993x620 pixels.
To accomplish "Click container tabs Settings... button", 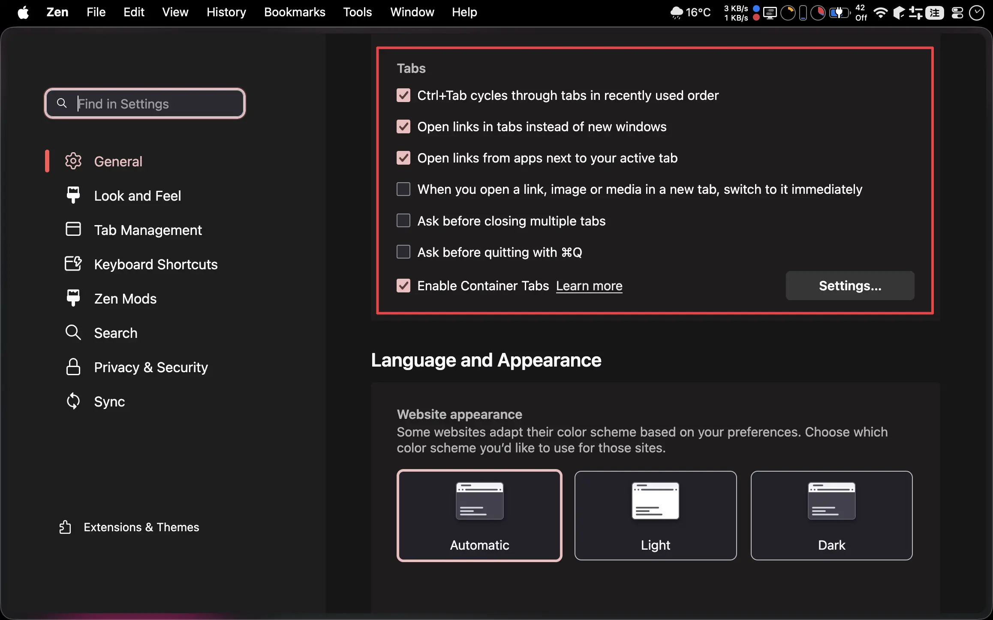I will [849, 286].
